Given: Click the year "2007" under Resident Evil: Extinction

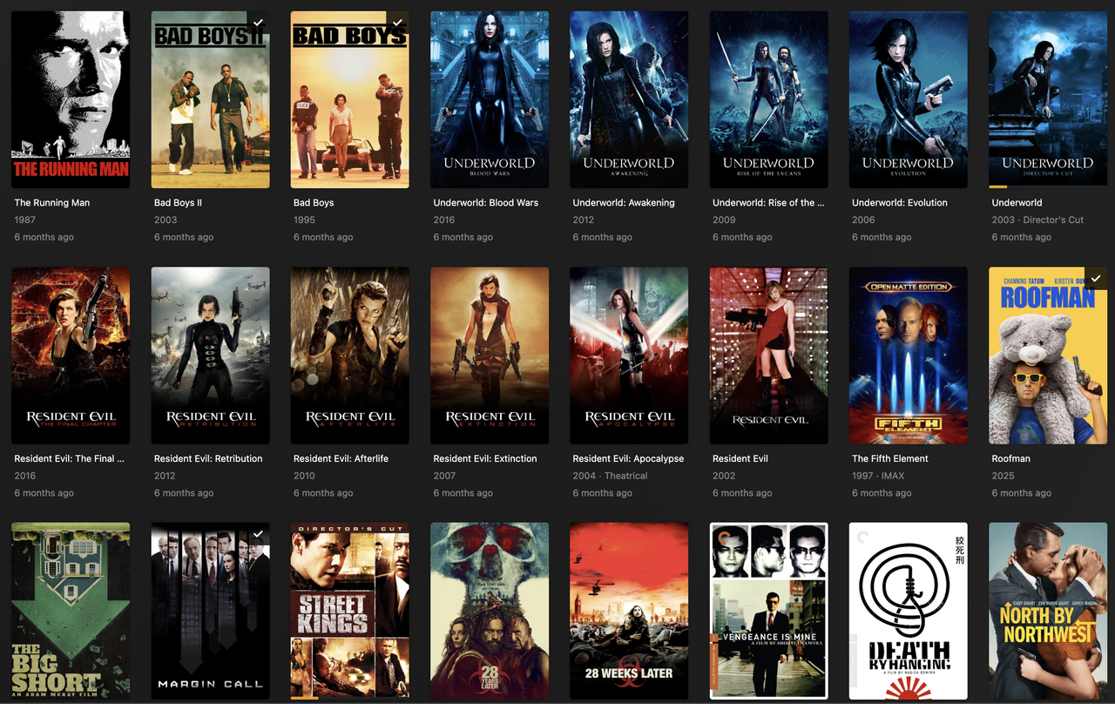Looking at the screenshot, I should coord(444,476).
